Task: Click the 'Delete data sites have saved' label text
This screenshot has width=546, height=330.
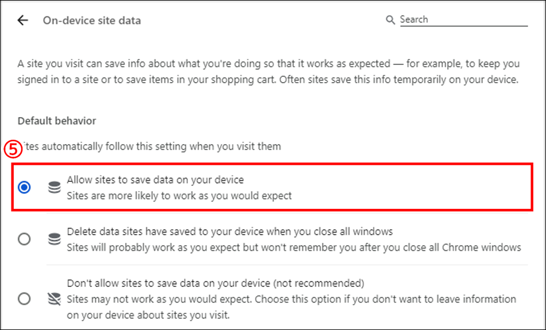Action: pos(230,232)
